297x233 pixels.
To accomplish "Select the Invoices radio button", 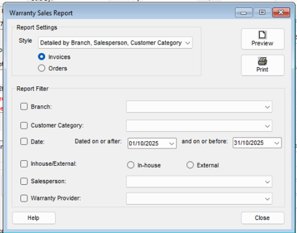I will pos(42,57).
